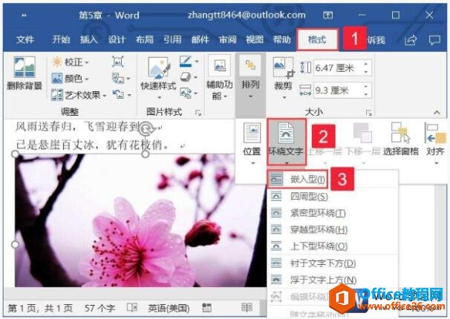
Task: Choose the 浮于文字上方(N) option
Action: click(x=333, y=280)
